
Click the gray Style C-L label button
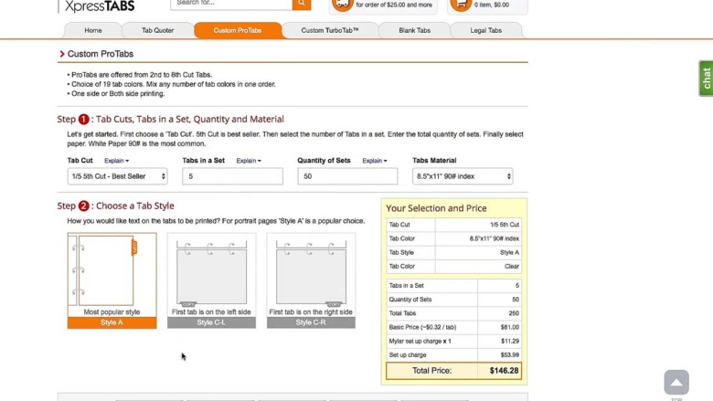211,322
